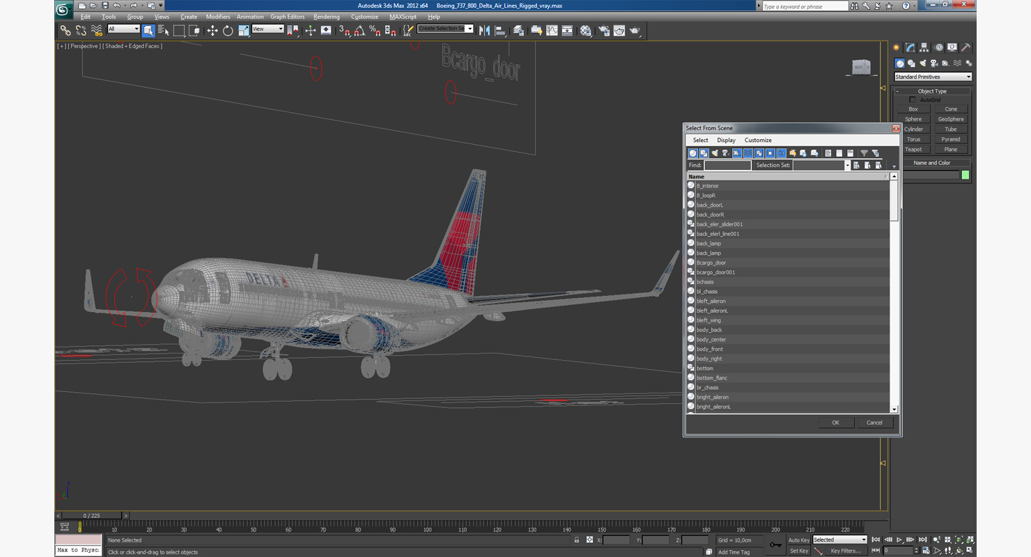Toggle Display Lights filter in dialog
Viewport: 1031px width, 557px height.
click(715, 153)
